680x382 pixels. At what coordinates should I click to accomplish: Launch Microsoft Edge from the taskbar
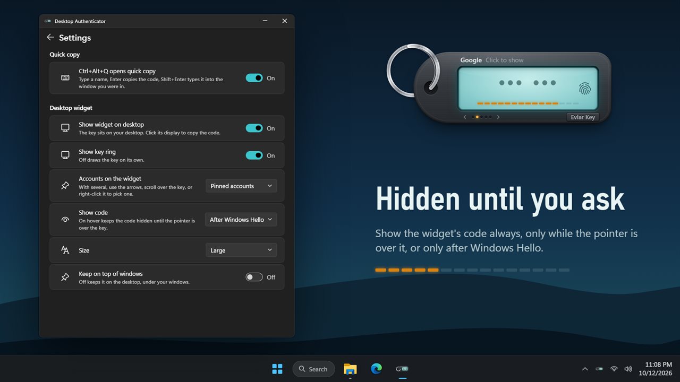pos(376,369)
